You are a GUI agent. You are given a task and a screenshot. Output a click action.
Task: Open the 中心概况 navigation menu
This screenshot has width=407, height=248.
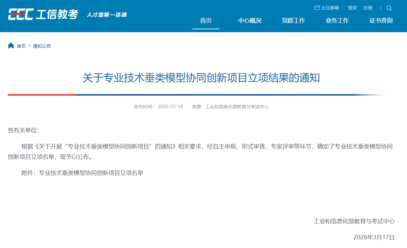(250, 21)
